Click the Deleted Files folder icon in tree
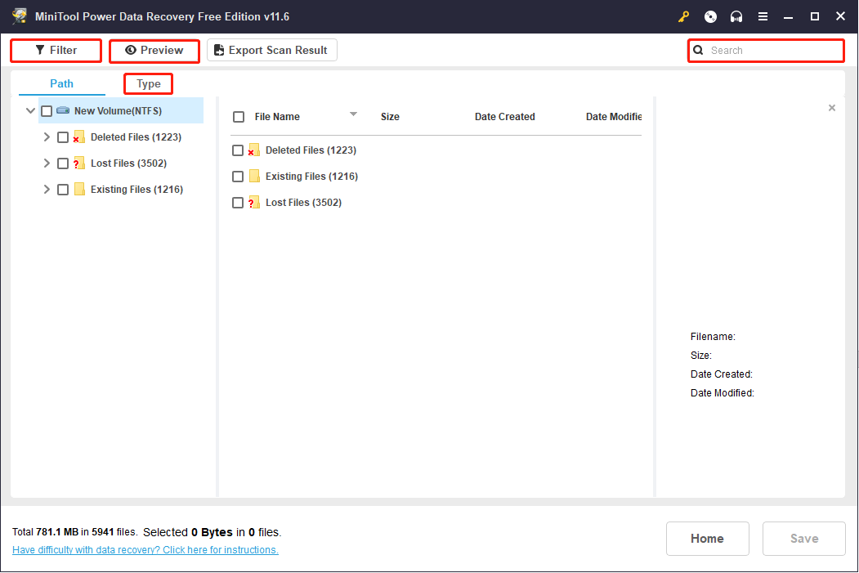 (x=79, y=137)
